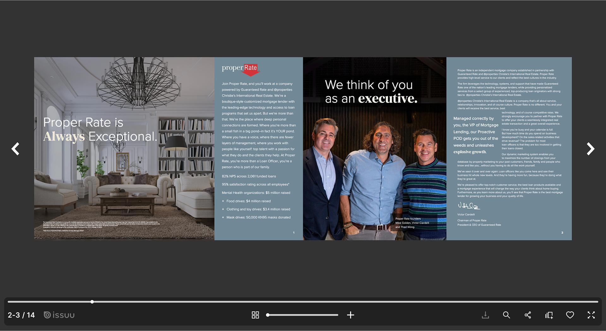This screenshot has width=606, height=331.
Task: Share this publication
Action: [x=528, y=315]
